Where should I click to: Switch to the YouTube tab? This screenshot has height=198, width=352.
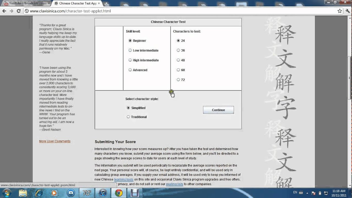point(26,4)
